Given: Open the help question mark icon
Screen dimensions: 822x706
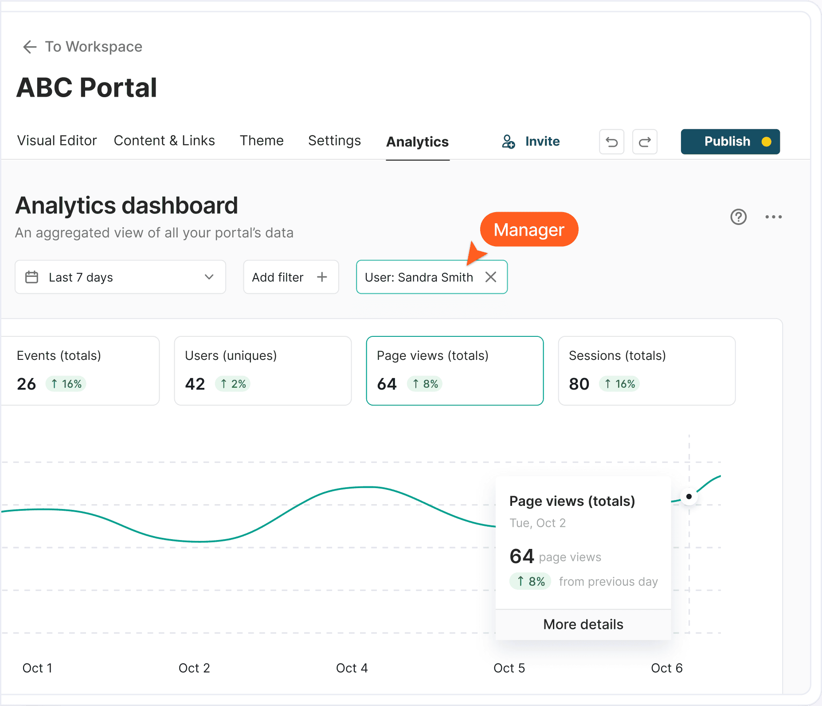Looking at the screenshot, I should [738, 217].
